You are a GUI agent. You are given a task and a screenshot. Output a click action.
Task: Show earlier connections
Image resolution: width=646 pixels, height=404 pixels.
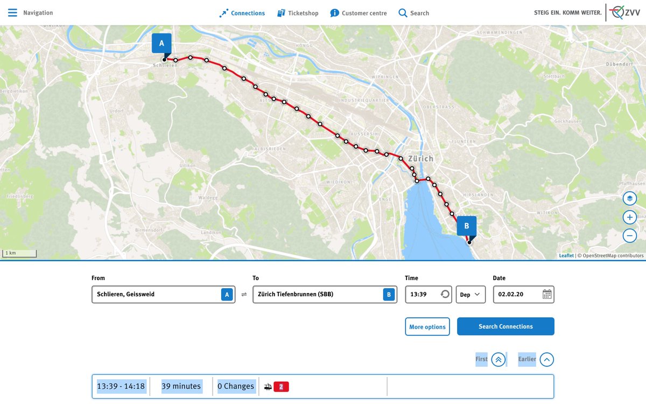(x=546, y=359)
